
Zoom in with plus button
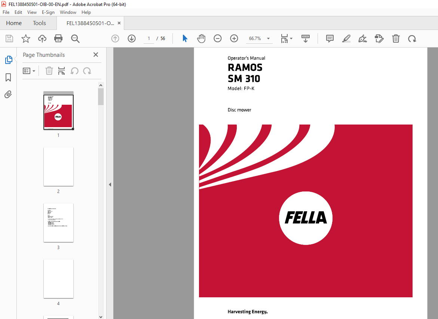pos(234,39)
